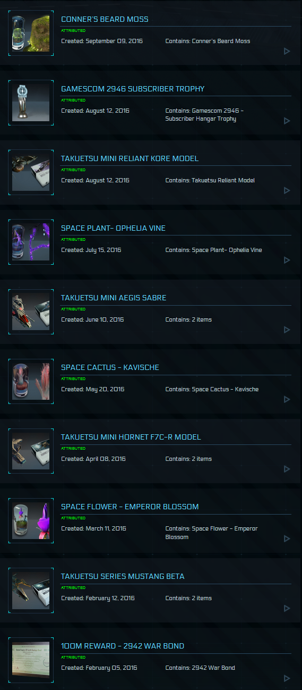Expand Space Cactus Kavische row arrow
Screen dimensions: 302x690
pyautogui.click(x=287, y=400)
